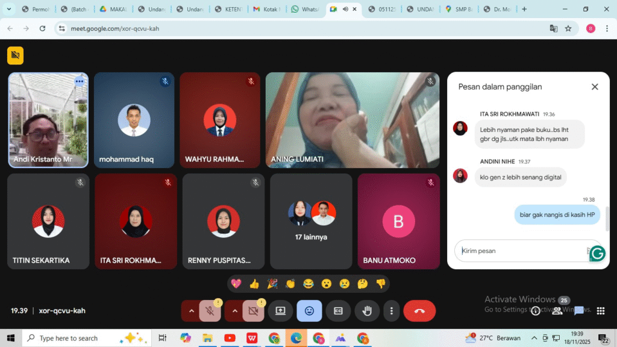This screenshot has height=347, width=617.
Task: Click the share screen (present) button
Action: tap(280, 311)
